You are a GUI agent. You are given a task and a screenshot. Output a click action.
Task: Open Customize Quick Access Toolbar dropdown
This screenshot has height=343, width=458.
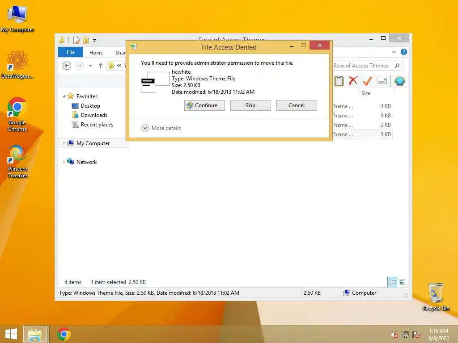(95, 40)
